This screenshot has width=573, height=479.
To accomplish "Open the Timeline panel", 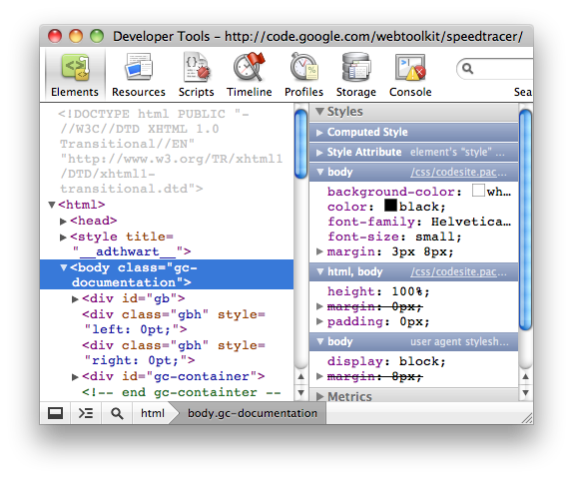I will pyautogui.click(x=250, y=75).
